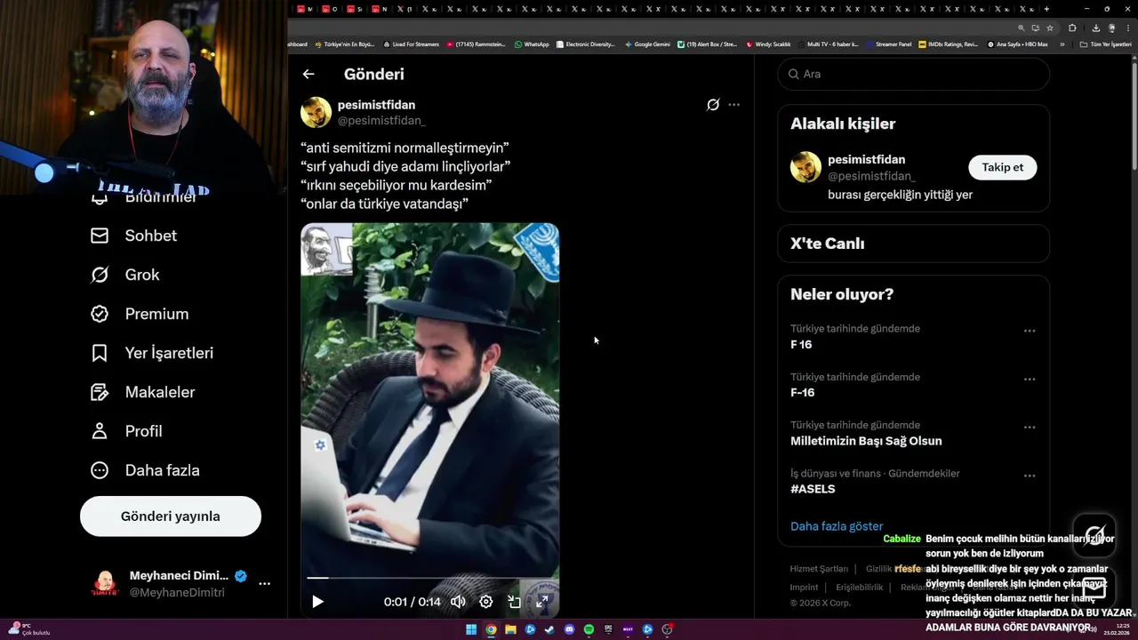Open Tüm Yer İşaretleri folder

coord(1105,44)
